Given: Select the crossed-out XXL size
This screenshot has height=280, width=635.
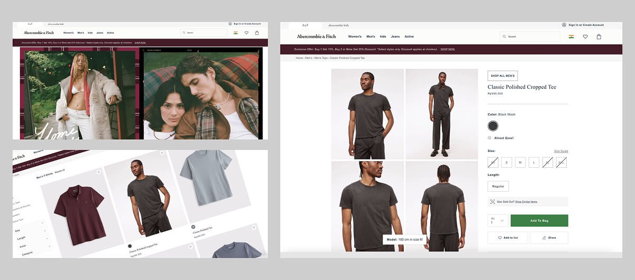Looking at the screenshot, I should tap(561, 162).
